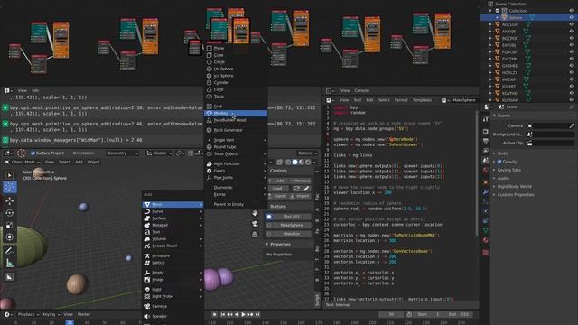Click the Import button in Controls panel

click(300, 196)
